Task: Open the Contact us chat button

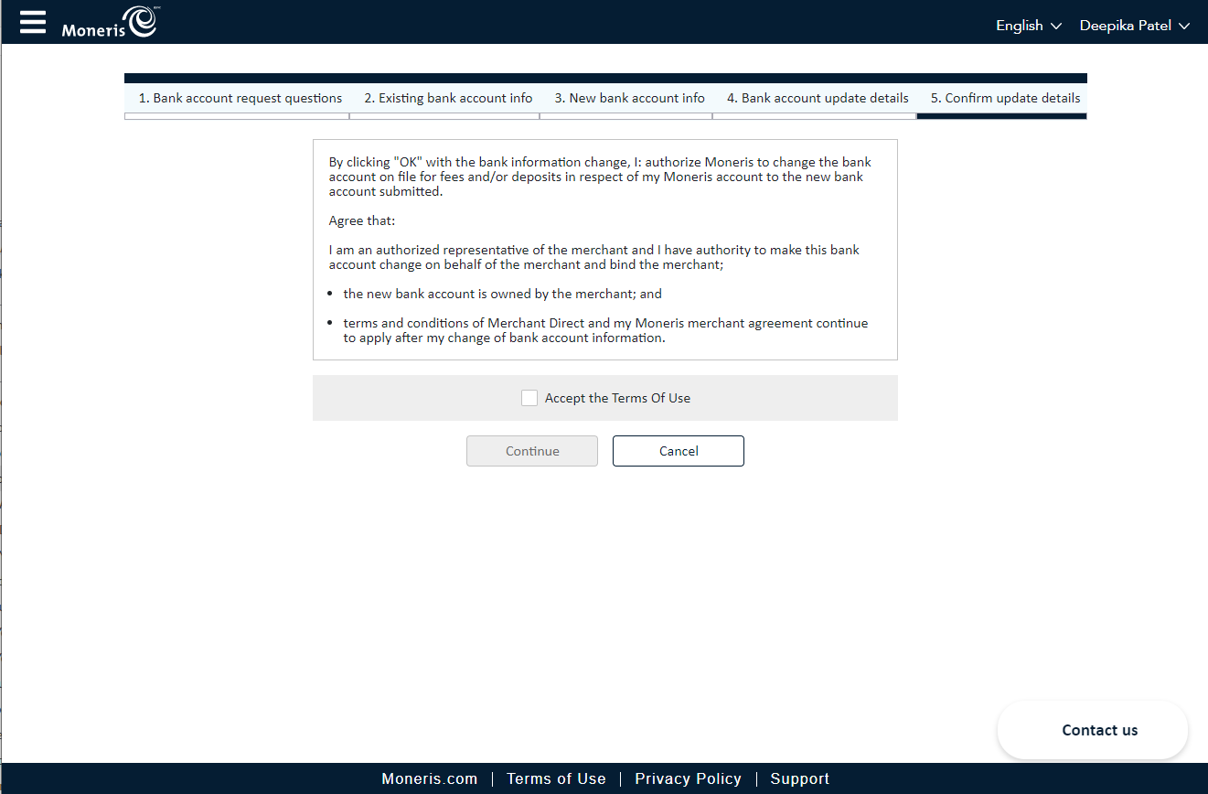Action: (1093, 730)
